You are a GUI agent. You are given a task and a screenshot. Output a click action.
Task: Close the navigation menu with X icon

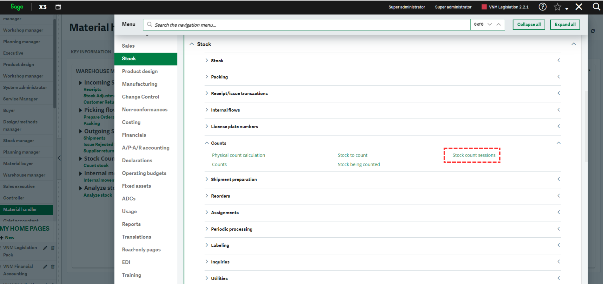(579, 7)
